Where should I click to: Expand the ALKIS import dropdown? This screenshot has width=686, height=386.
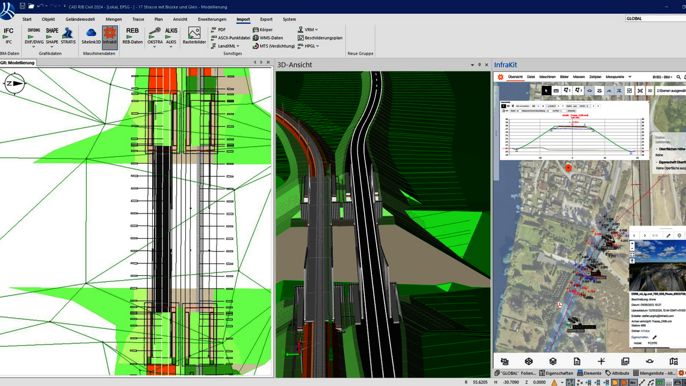171,47
